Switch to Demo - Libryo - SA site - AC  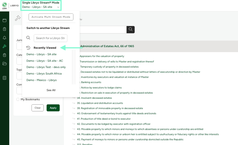tap(45, 61)
